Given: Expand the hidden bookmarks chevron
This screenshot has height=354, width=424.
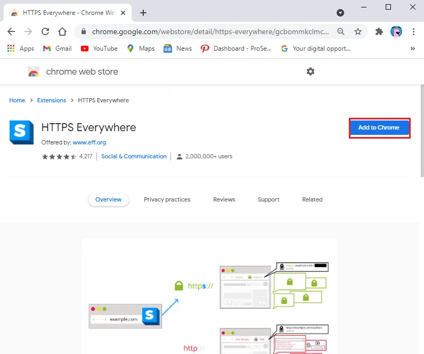Looking at the screenshot, I should (x=413, y=49).
